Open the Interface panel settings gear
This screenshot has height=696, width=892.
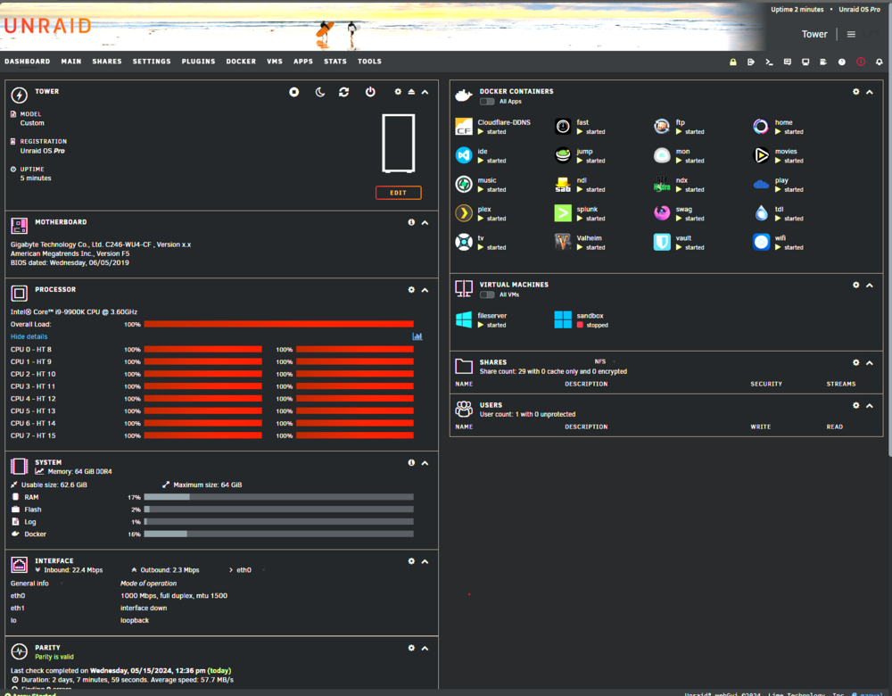pyautogui.click(x=411, y=561)
